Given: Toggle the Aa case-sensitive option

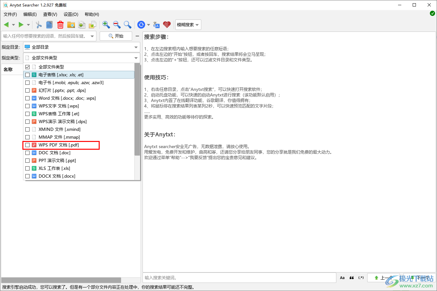Looking at the screenshot, I should [x=342, y=278].
